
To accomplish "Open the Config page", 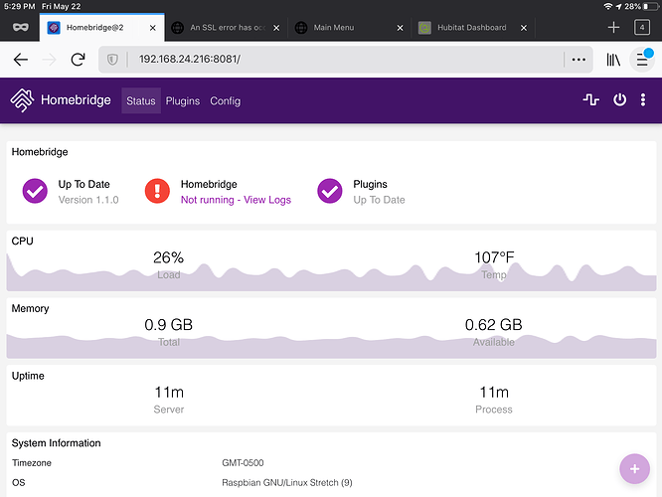I will (x=225, y=101).
